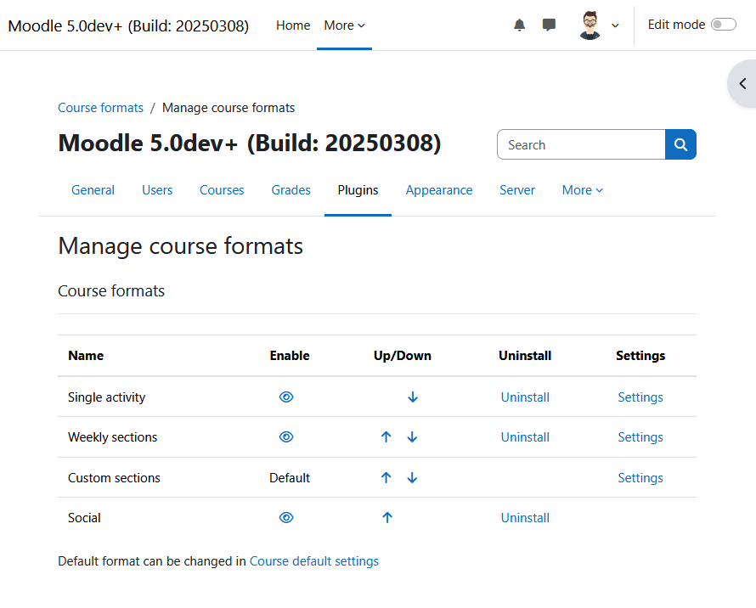The height and width of the screenshot is (608, 756).
Task: Disable Weekly sections format via eye icon
Action: pyautogui.click(x=286, y=436)
